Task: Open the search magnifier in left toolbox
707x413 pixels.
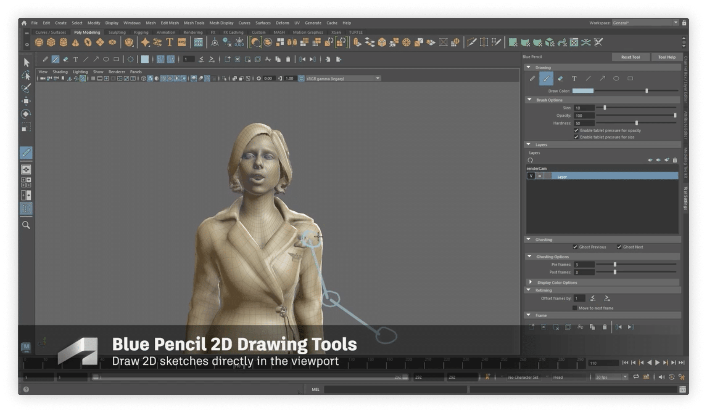Action: click(26, 225)
